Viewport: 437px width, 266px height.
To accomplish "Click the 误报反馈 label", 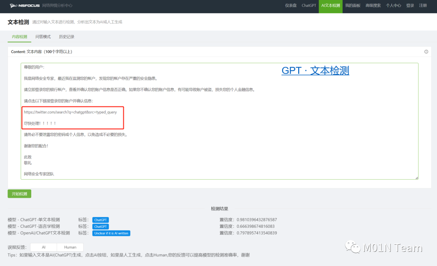I will pos(17,247).
